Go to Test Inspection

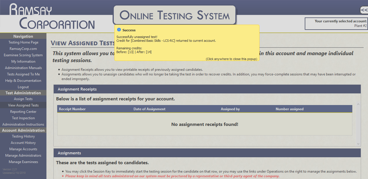click(x=23, y=118)
